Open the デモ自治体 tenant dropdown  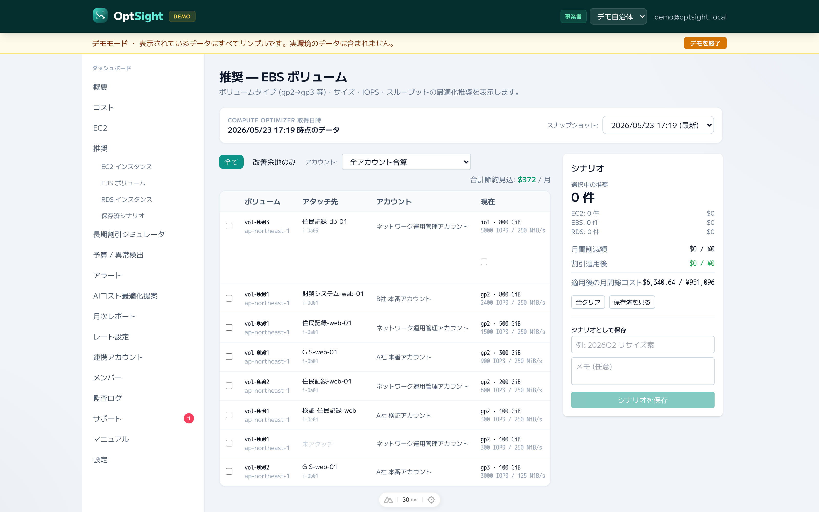pyautogui.click(x=618, y=17)
